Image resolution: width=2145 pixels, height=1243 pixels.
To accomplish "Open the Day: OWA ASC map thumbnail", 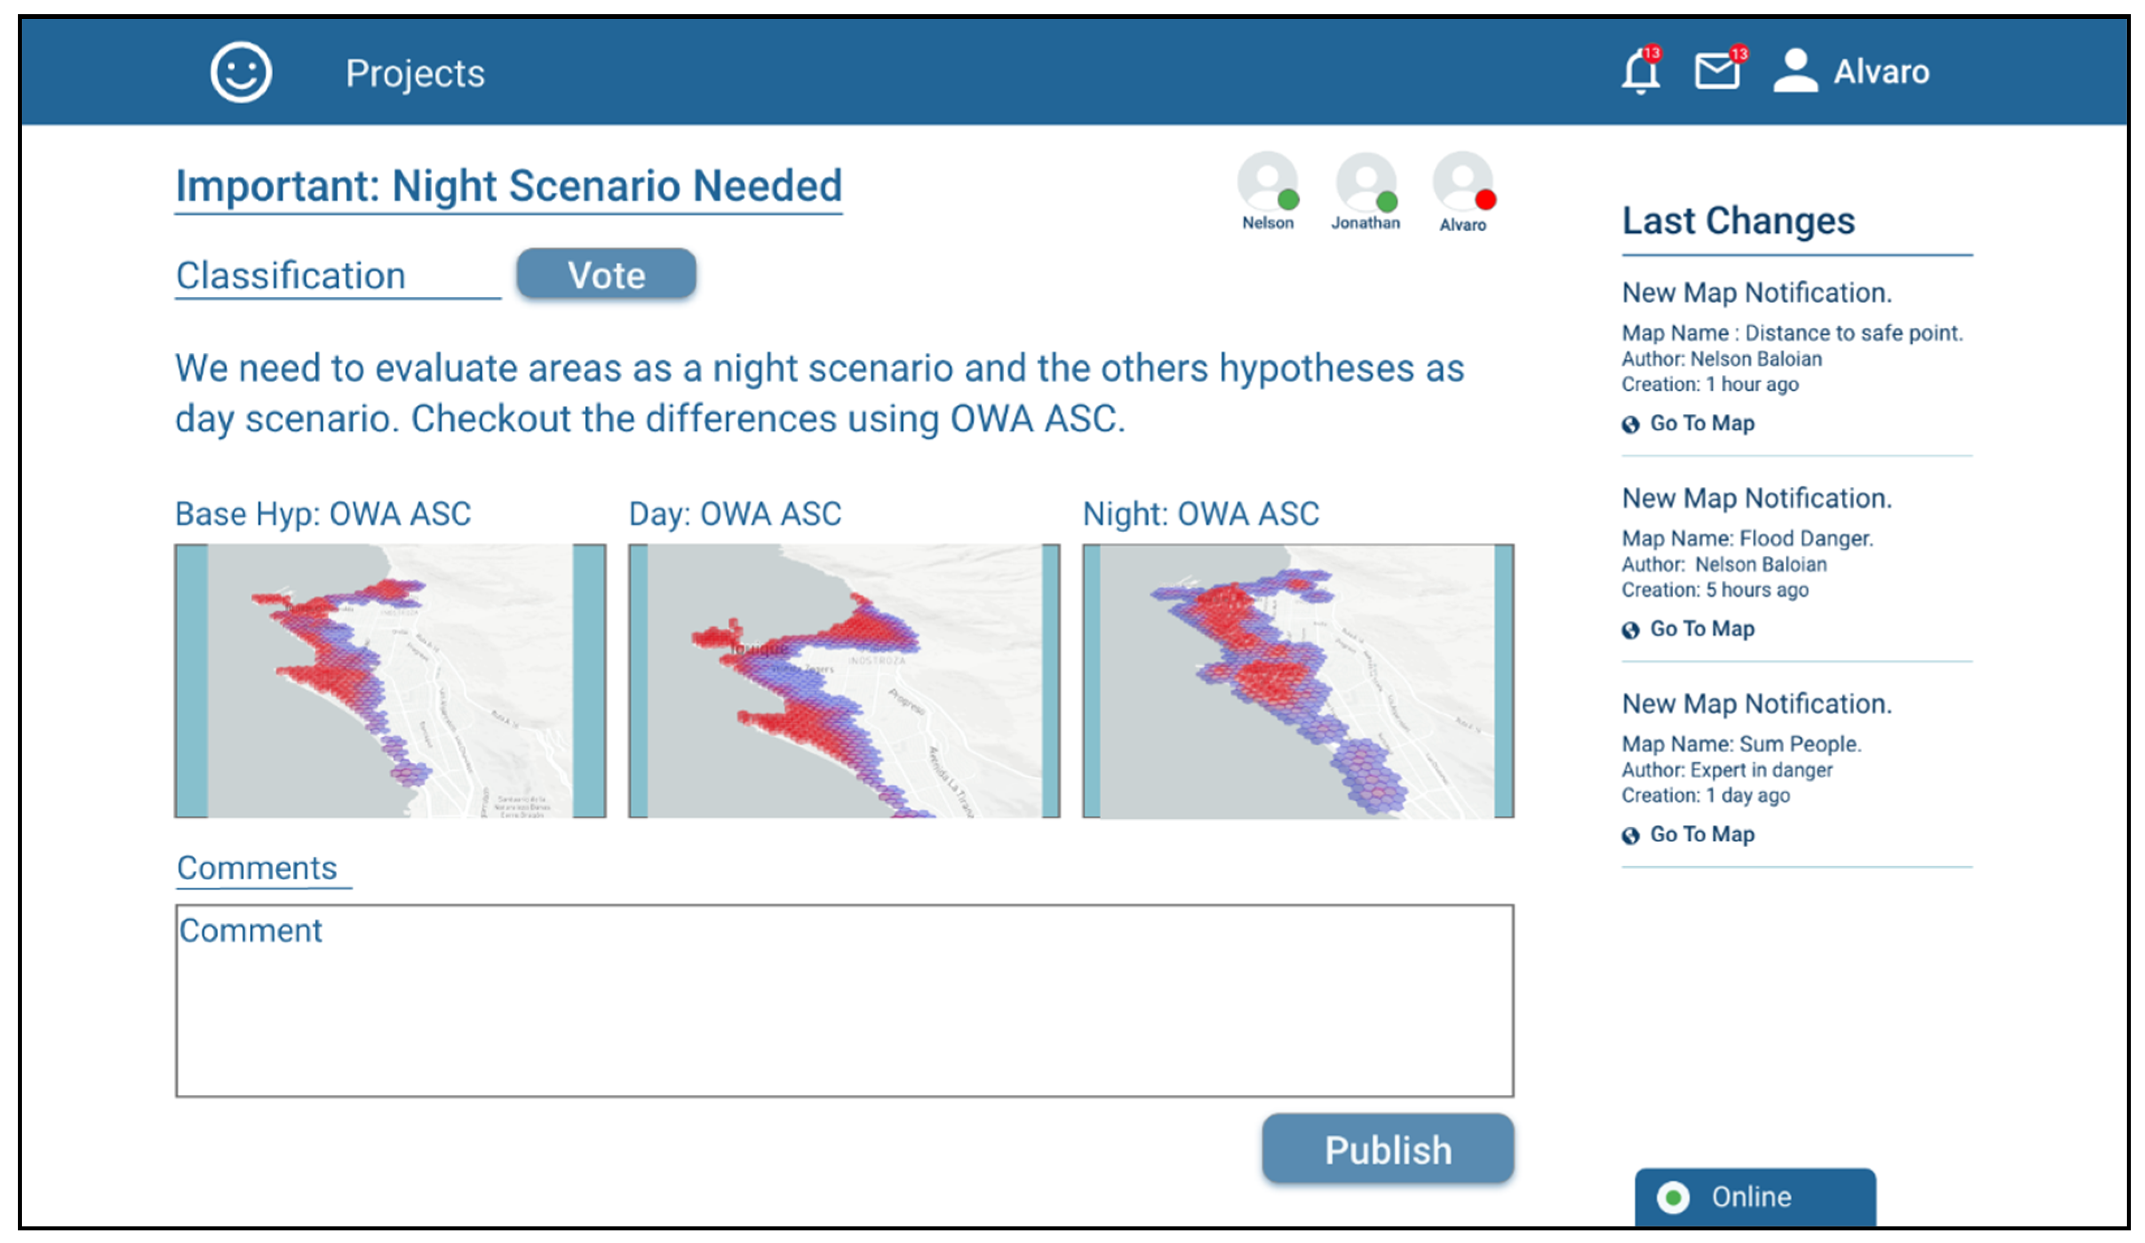I will 843,680.
